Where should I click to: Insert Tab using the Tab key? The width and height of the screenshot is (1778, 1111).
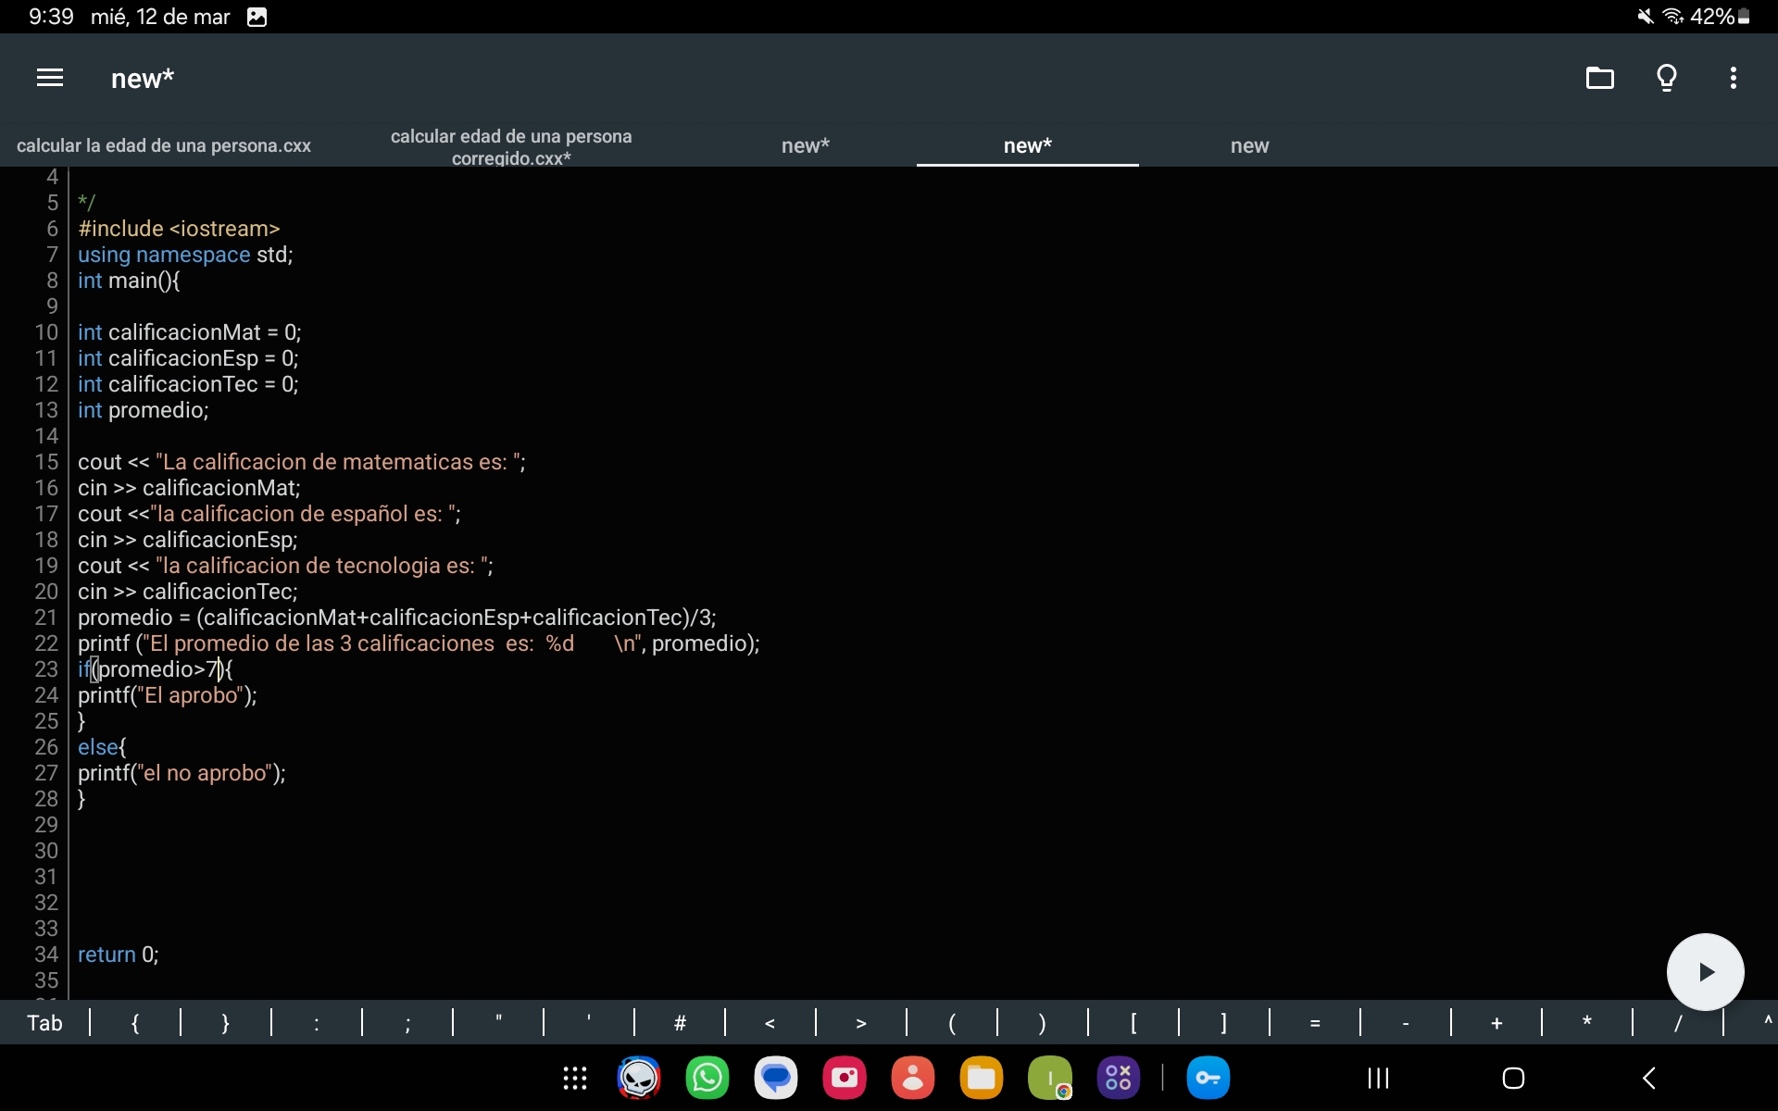click(44, 1023)
